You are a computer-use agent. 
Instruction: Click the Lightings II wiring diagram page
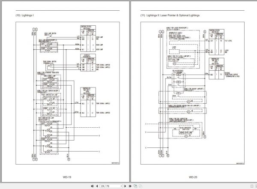coord(193,93)
